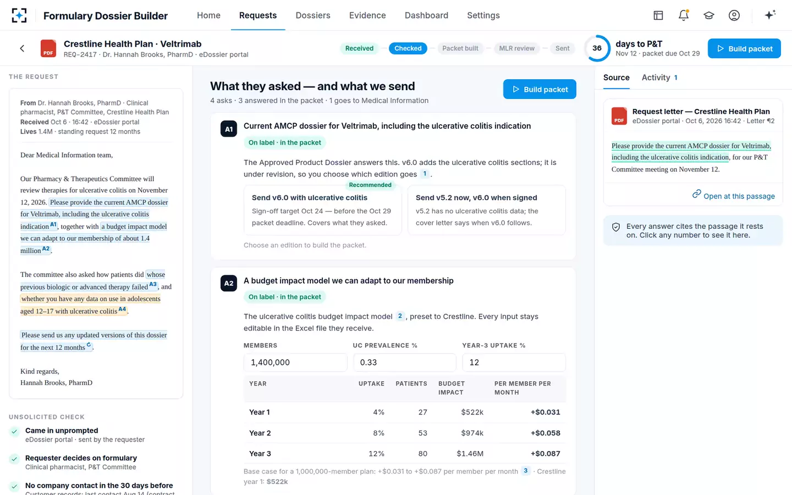Image resolution: width=792 pixels, height=495 pixels.
Task: Click the Requester decides on formulary check
Action: point(96,462)
